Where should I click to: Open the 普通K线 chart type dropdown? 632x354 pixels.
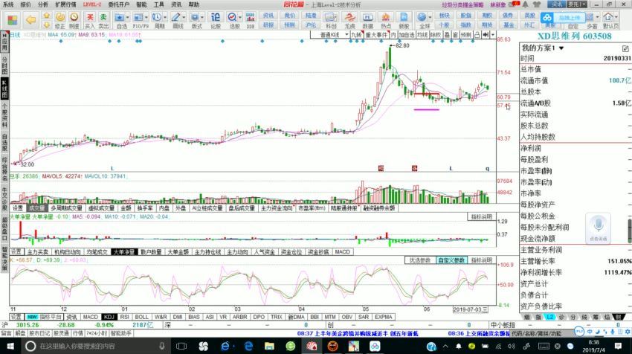pos(330,35)
